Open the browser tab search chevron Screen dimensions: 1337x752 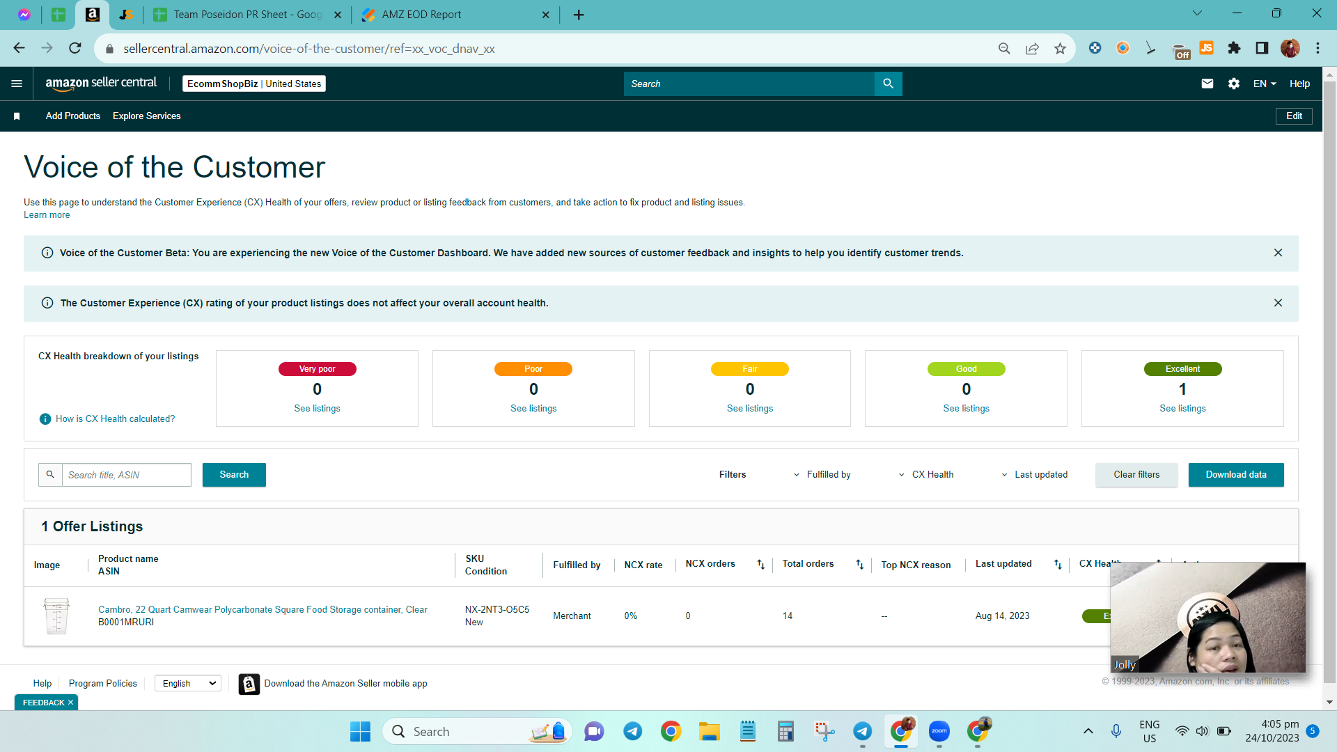click(x=1197, y=13)
